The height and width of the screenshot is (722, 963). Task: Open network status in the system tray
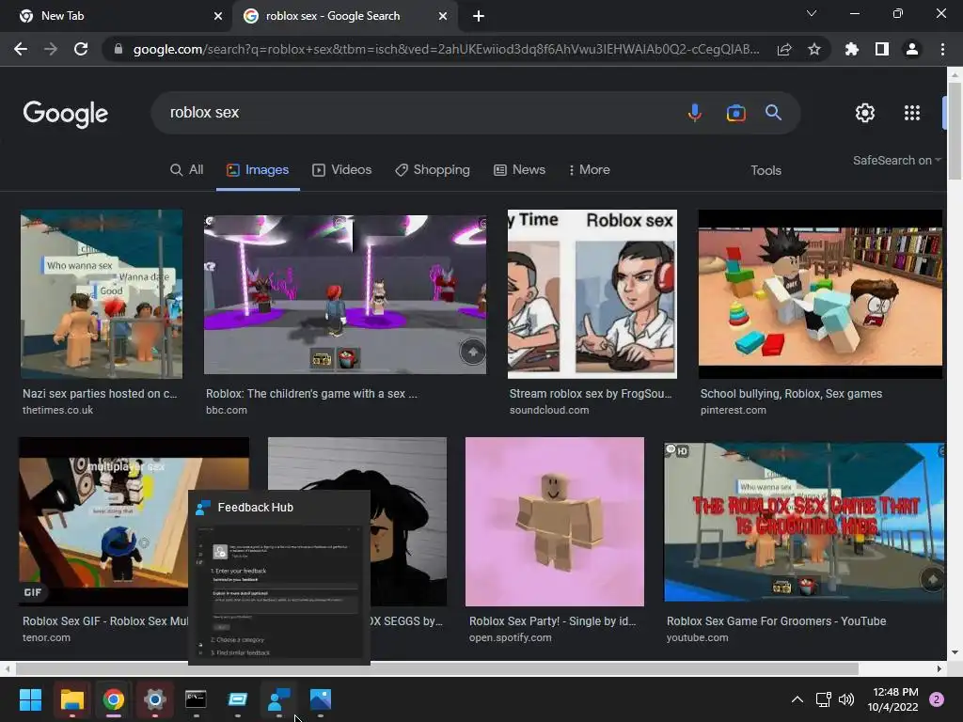823,699
